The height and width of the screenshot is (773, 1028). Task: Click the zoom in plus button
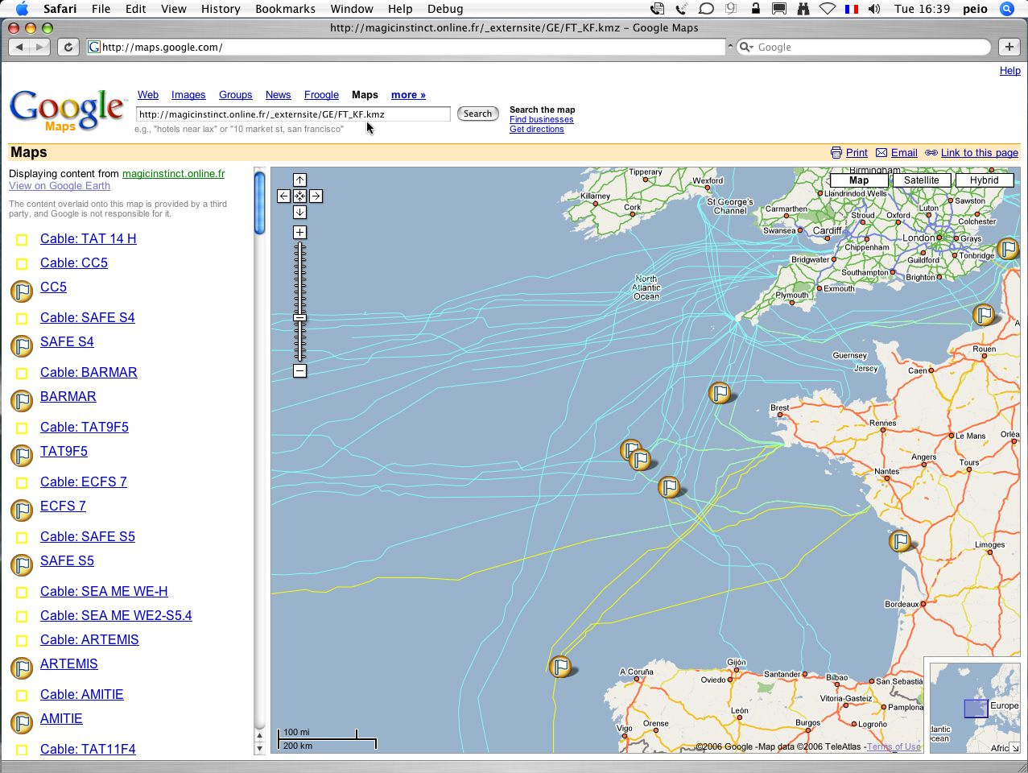click(299, 233)
